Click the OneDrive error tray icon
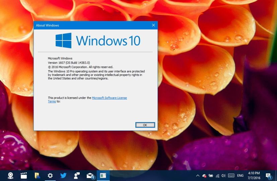Image resolution: width=277 pixels, height=181 pixels. [x=204, y=175]
